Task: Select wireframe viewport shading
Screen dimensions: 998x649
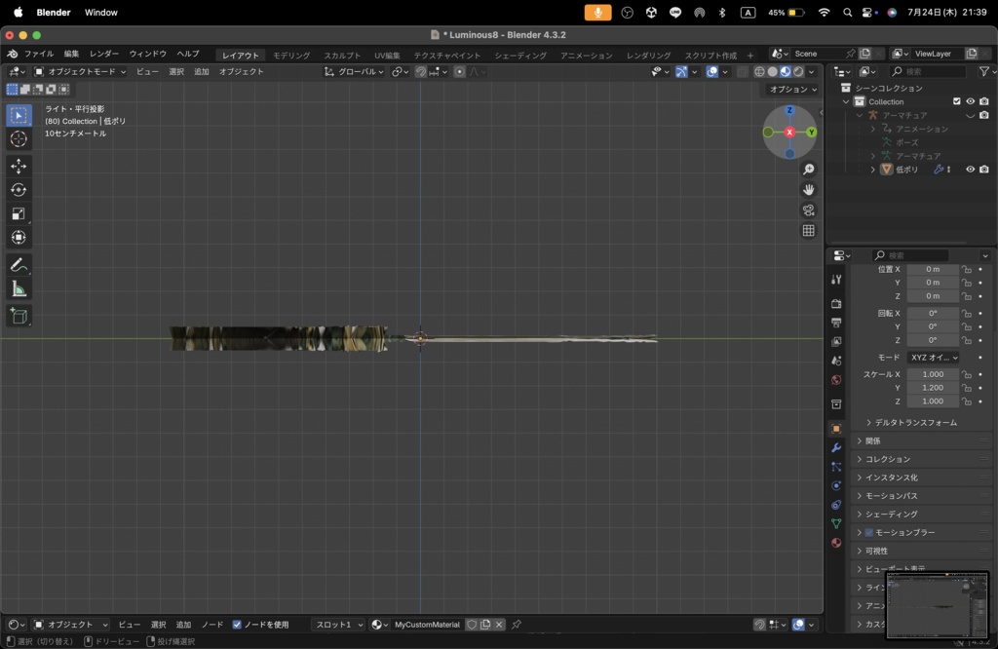Action: 759,72
